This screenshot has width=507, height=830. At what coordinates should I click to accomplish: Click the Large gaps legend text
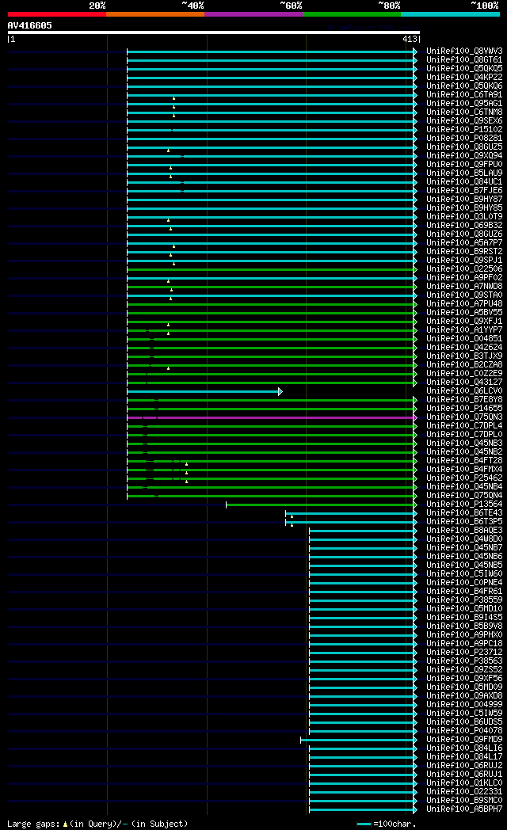pyautogui.click(x=97, y=824)
